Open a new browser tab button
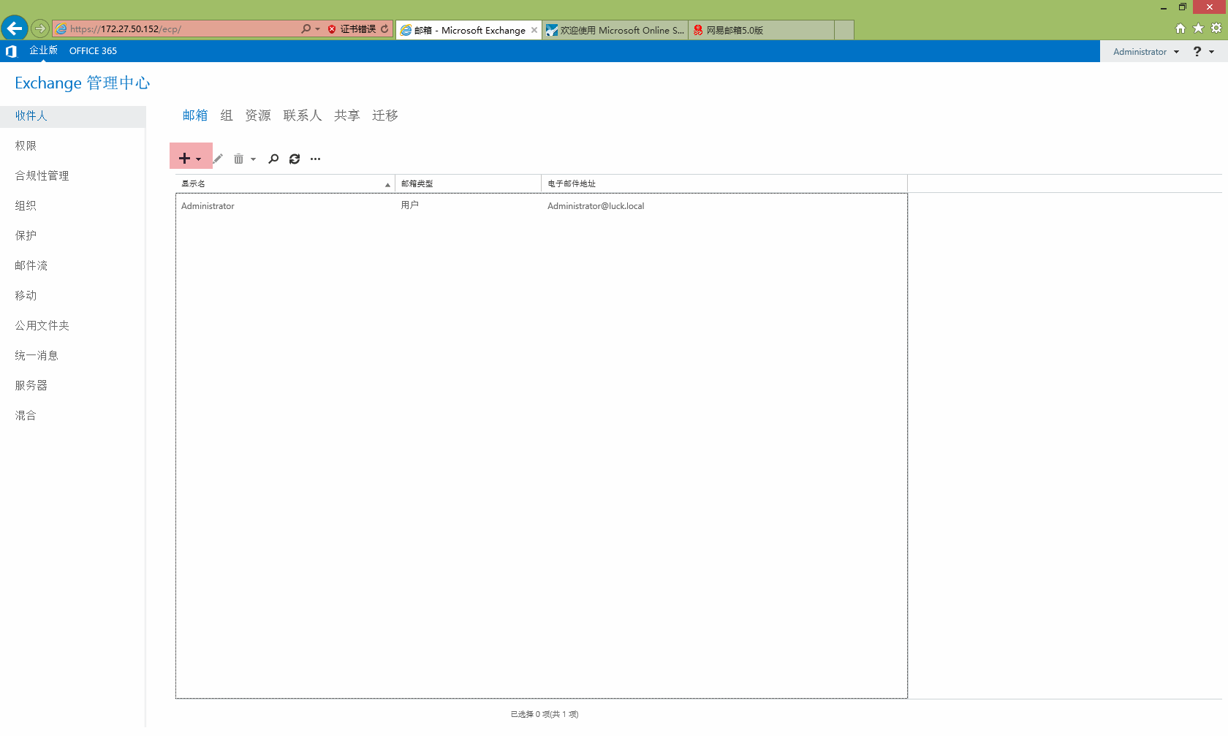The width and height of the screenshot is (1228, 736). 844,30
